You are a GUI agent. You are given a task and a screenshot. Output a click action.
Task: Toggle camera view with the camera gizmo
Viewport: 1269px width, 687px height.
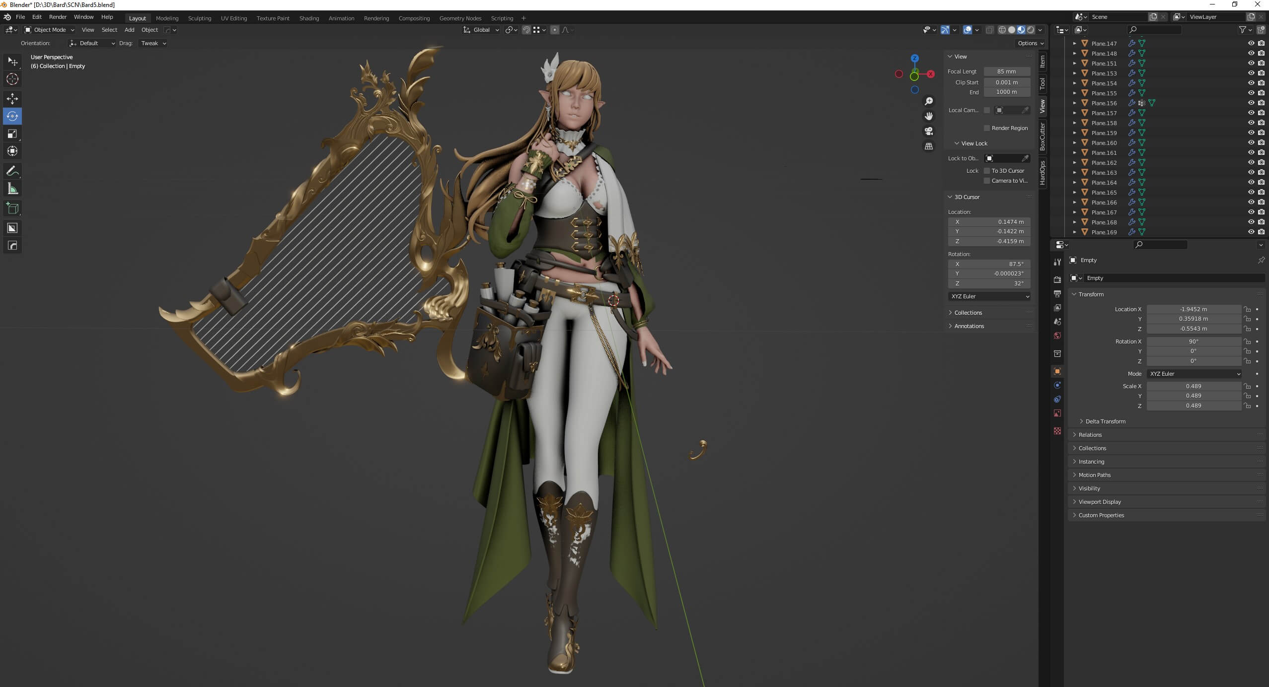coord(929,131)
